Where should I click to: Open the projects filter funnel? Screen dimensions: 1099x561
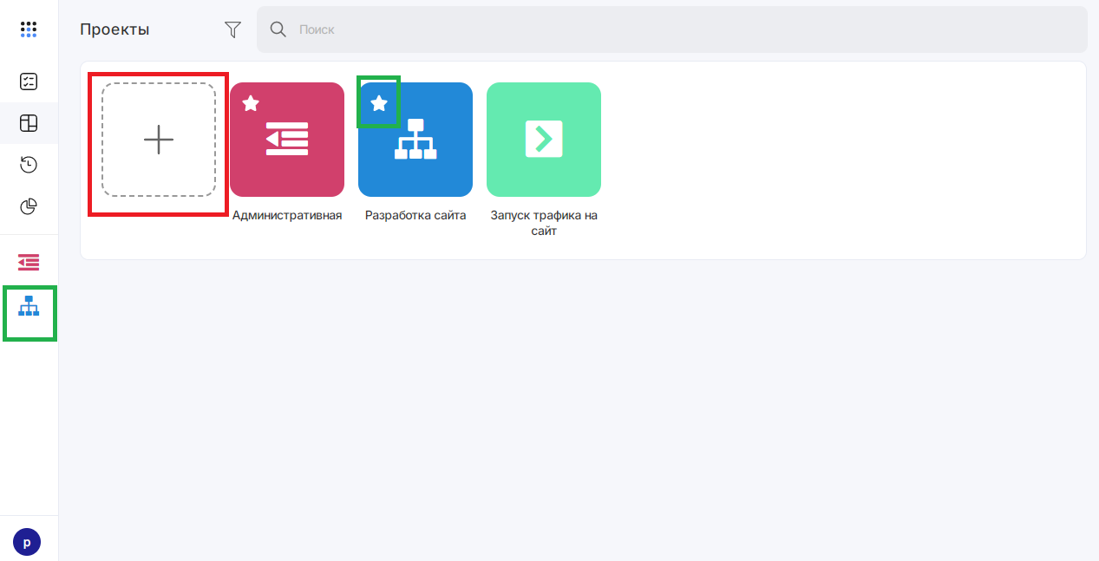[232, 29]
